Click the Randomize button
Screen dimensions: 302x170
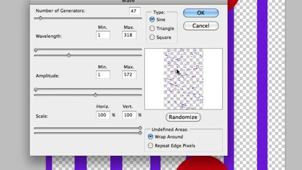tap(183, 117)
